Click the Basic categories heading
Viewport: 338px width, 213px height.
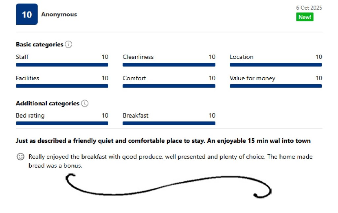coord(39,44)
